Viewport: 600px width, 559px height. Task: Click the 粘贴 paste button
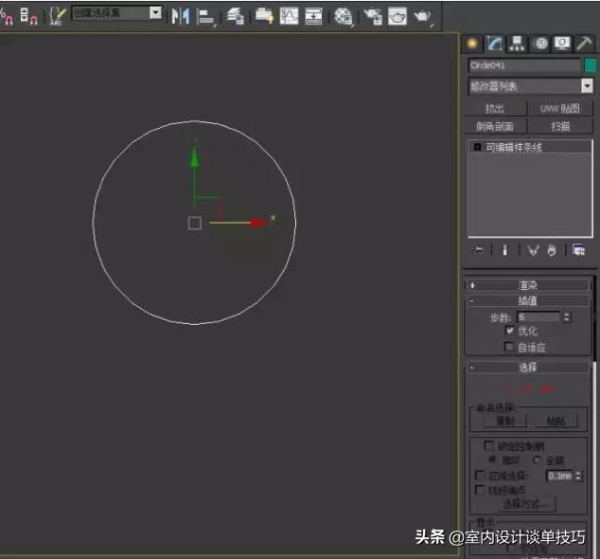click(x=556, y=421)
